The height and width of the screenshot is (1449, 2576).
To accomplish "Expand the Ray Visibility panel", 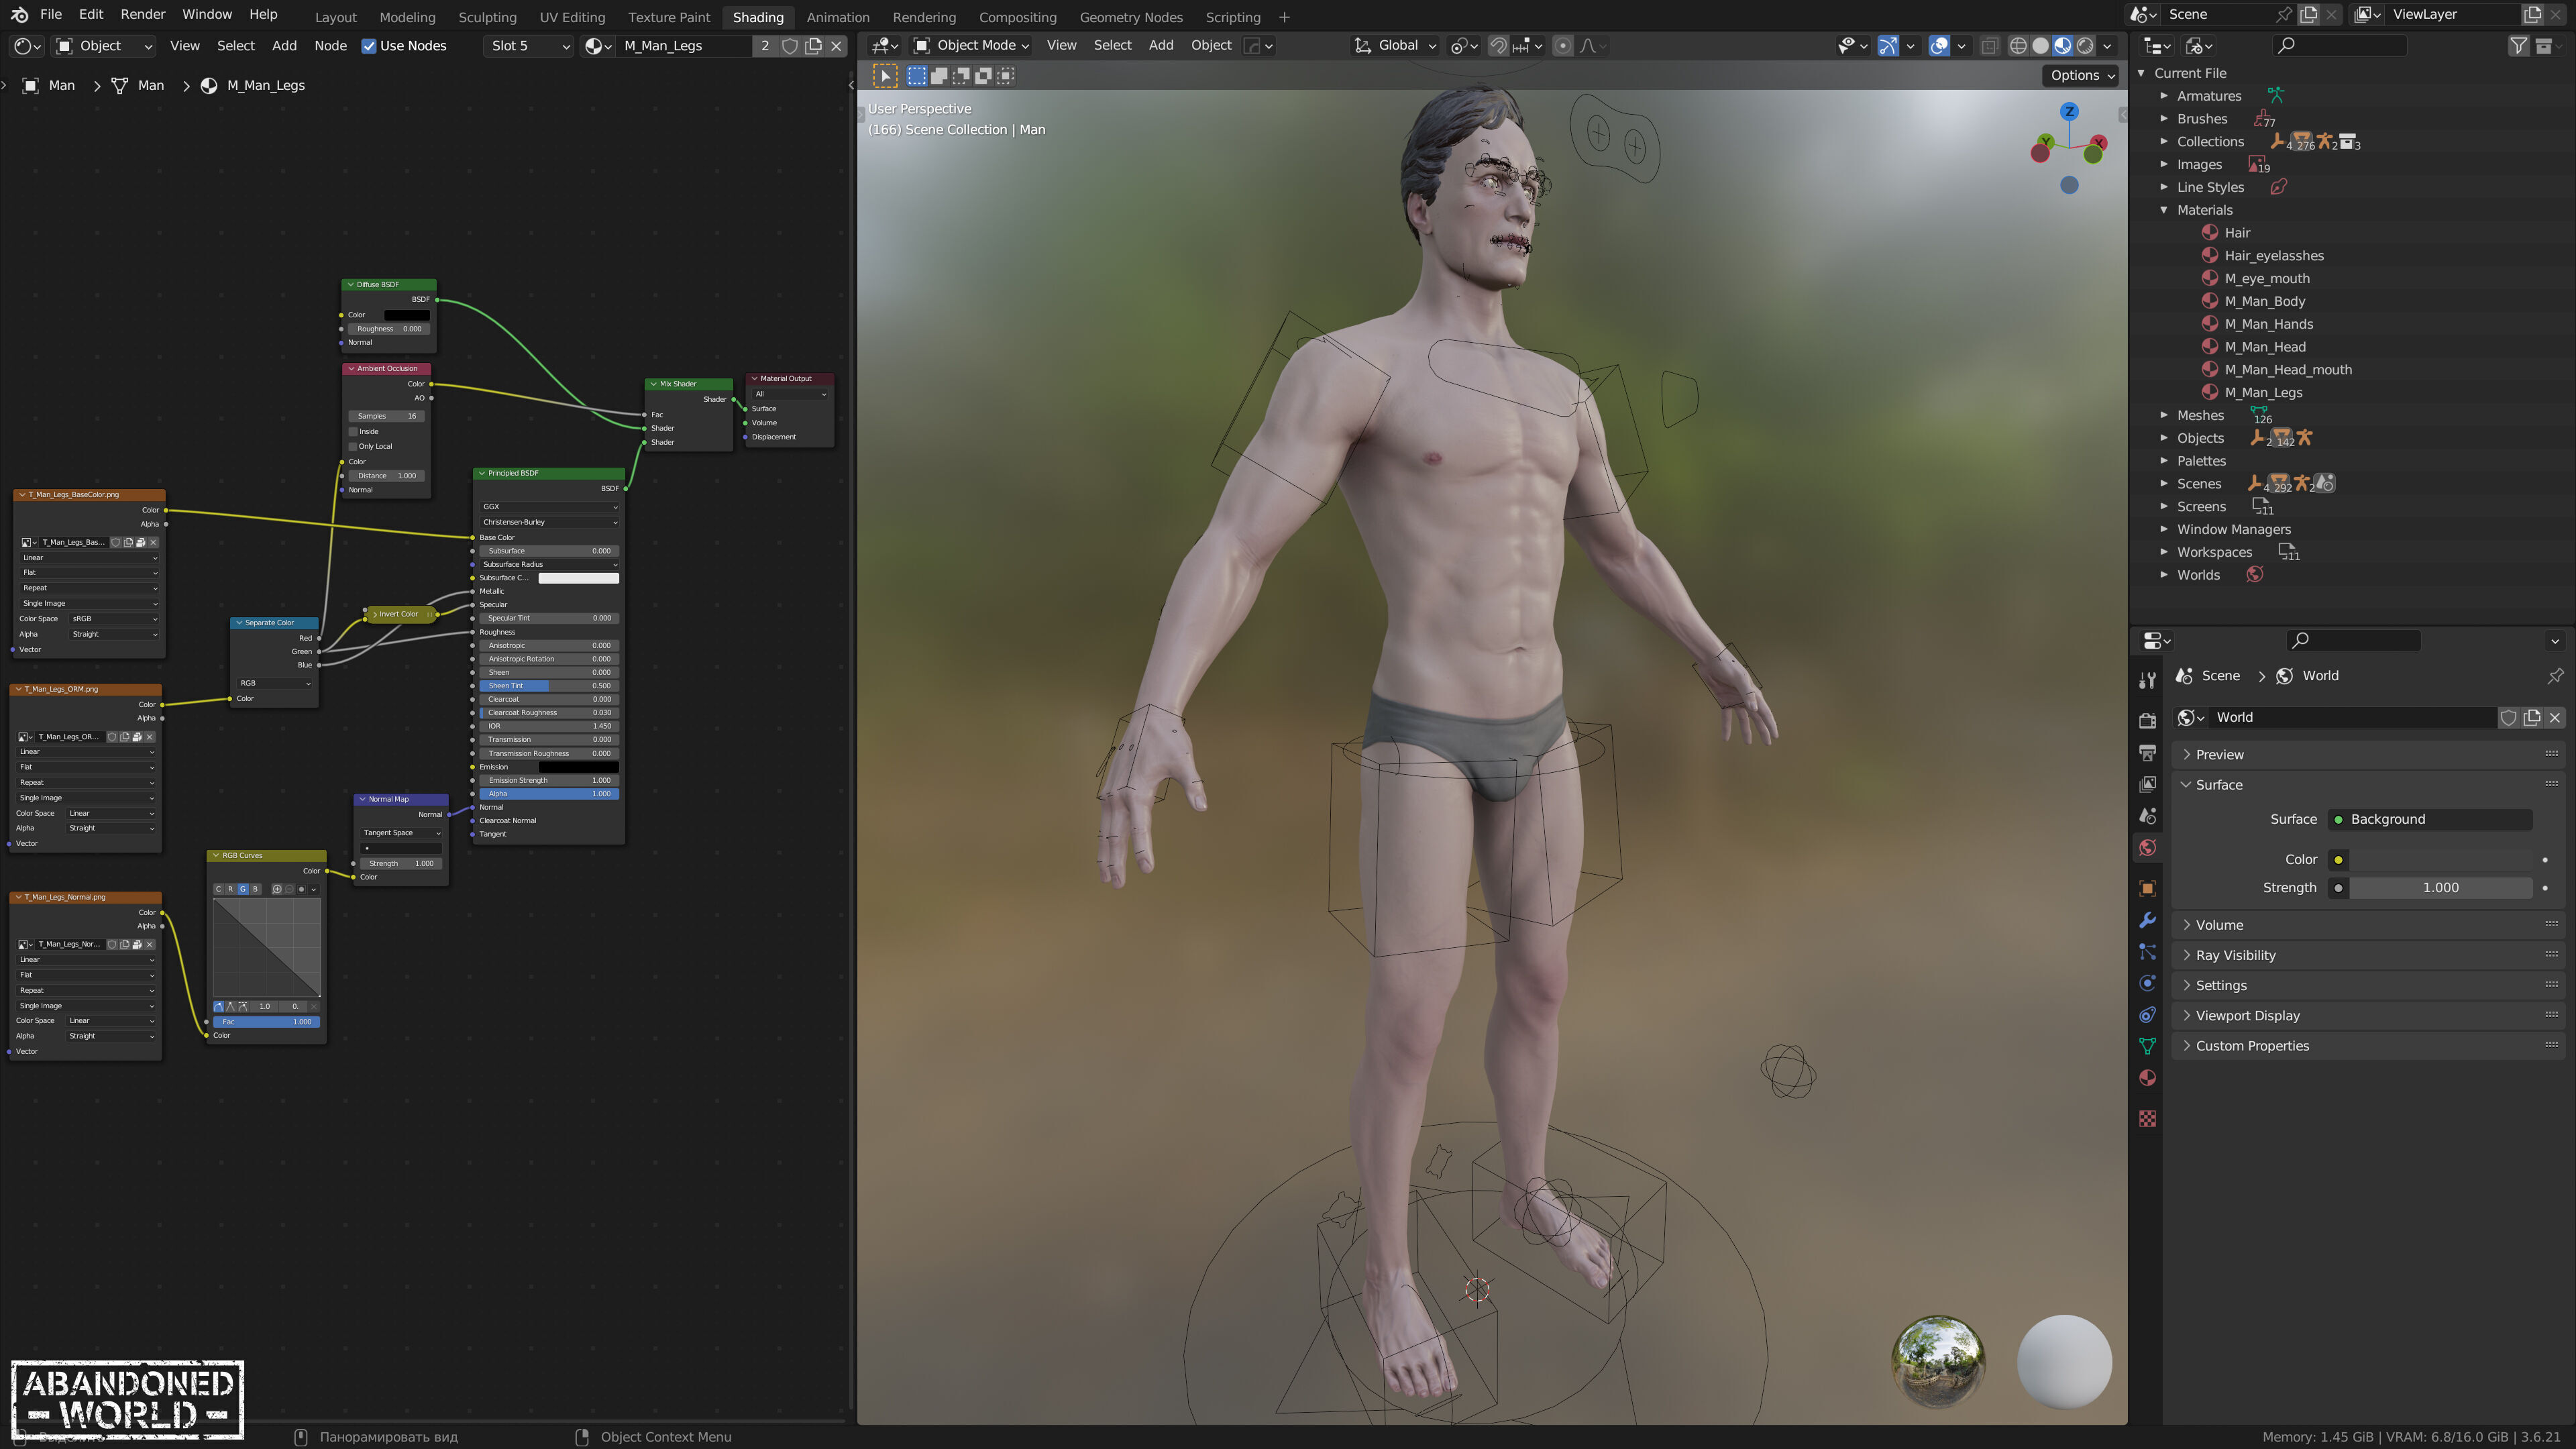I will click(x=2235, y=955).
